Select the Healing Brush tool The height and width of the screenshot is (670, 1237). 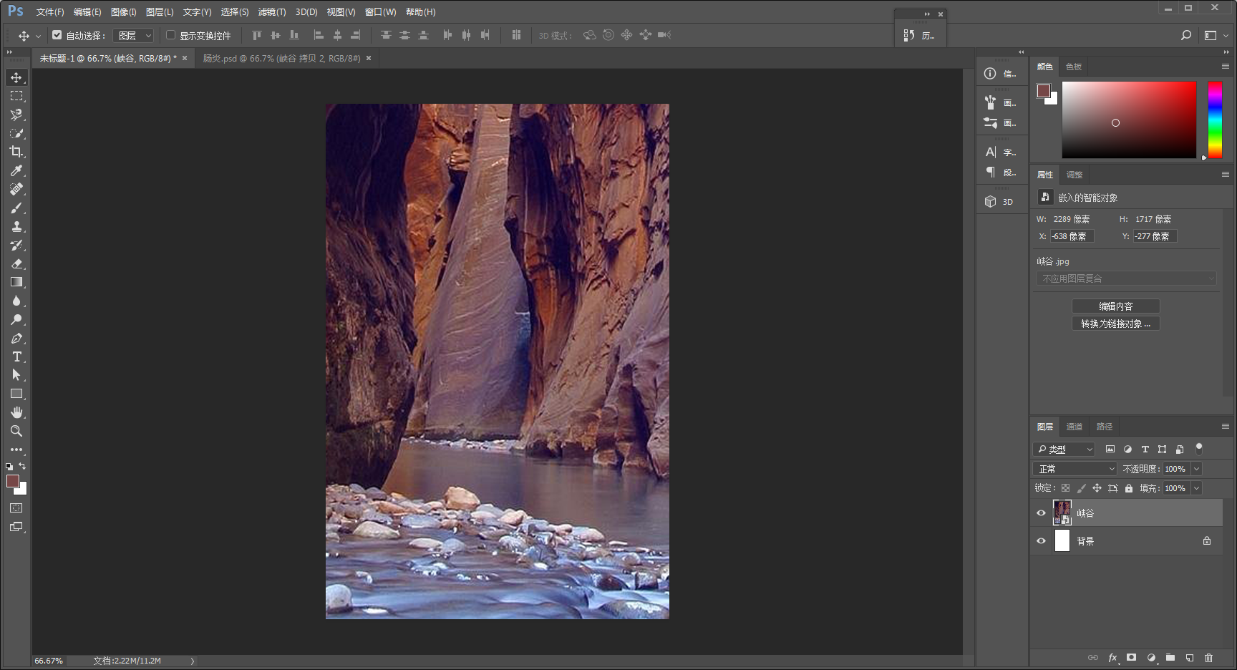pyautogui.click(x=16, y=189)
